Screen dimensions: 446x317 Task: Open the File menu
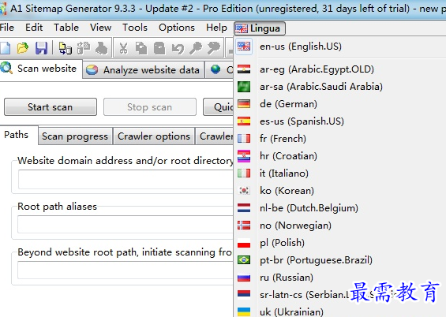click(7, 28)
